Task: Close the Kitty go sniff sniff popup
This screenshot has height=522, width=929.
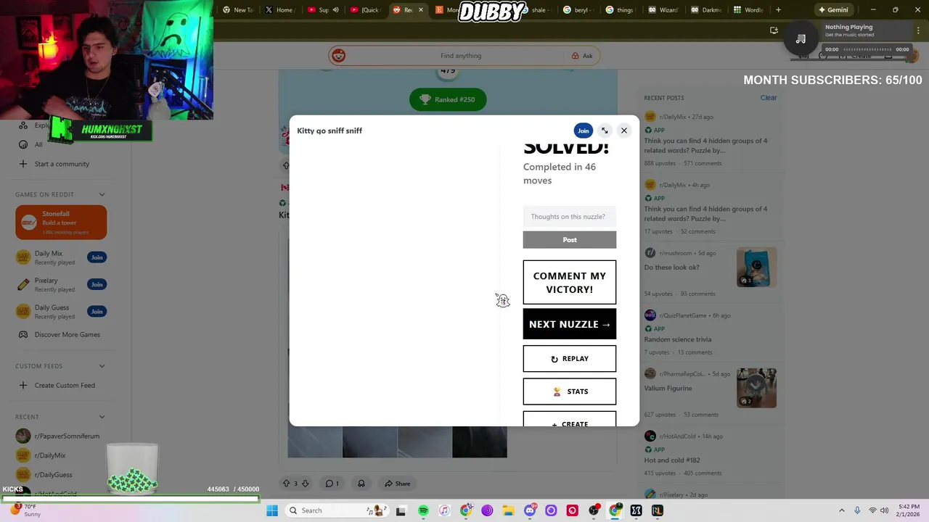Action: (623, 130)
